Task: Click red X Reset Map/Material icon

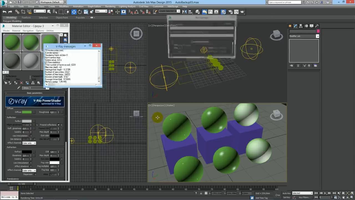Action: point(21,83)
